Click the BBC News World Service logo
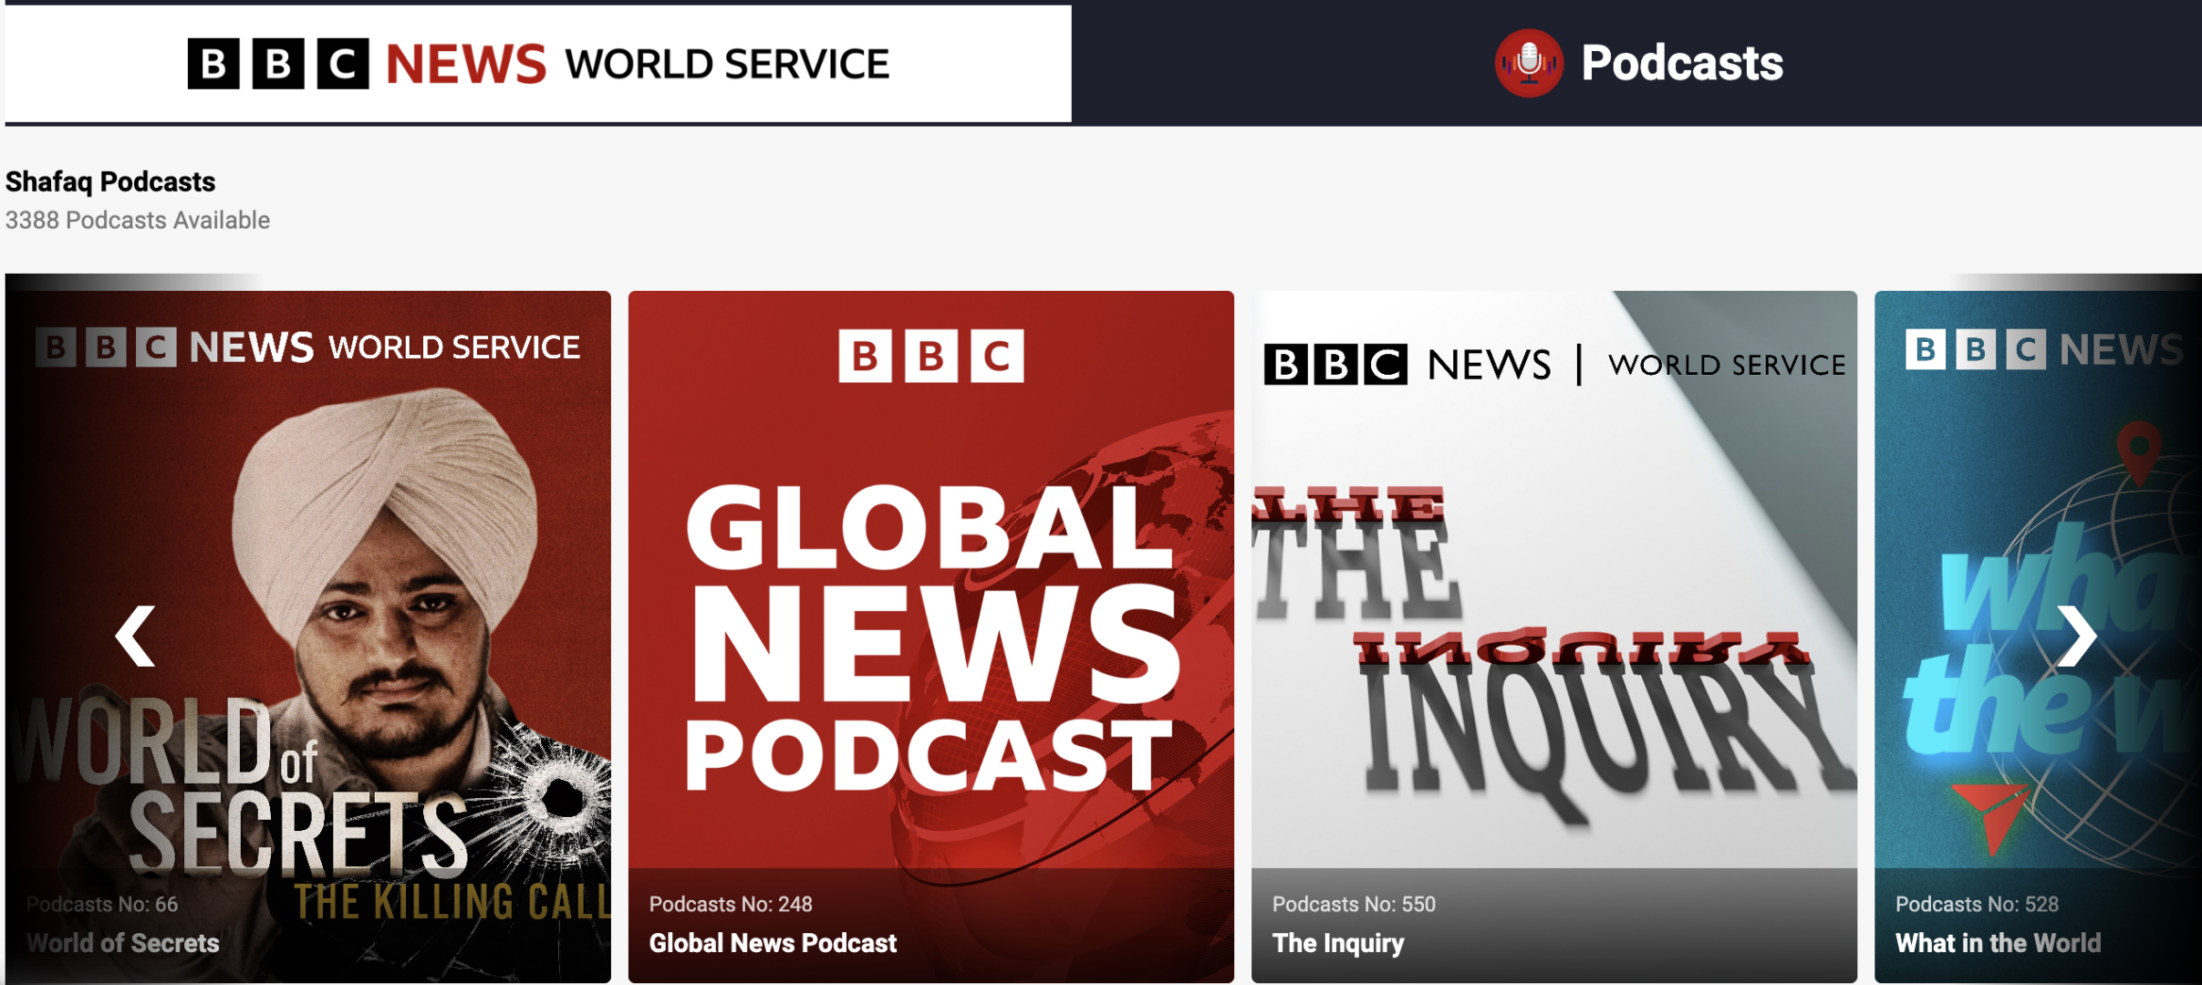The image size is (2202, 985). [538, 63]
